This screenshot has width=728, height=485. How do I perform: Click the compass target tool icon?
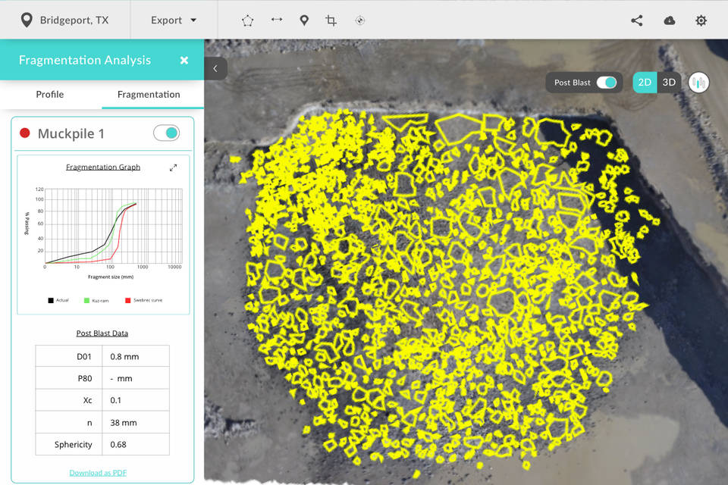[x=359, y=20]
